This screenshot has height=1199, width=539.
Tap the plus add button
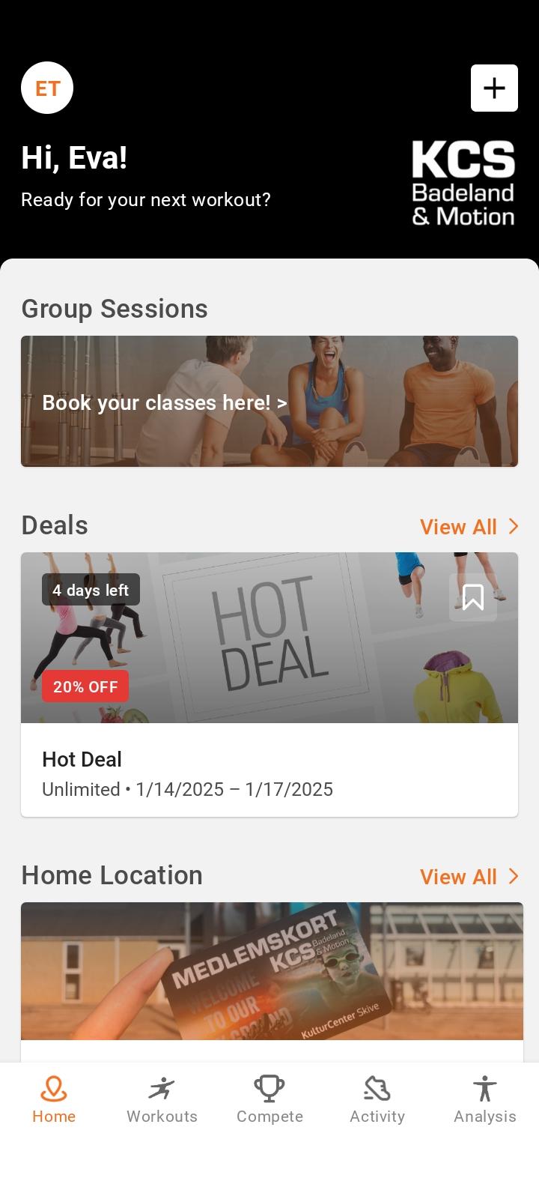pyautogui.click(x=494, y=88)
